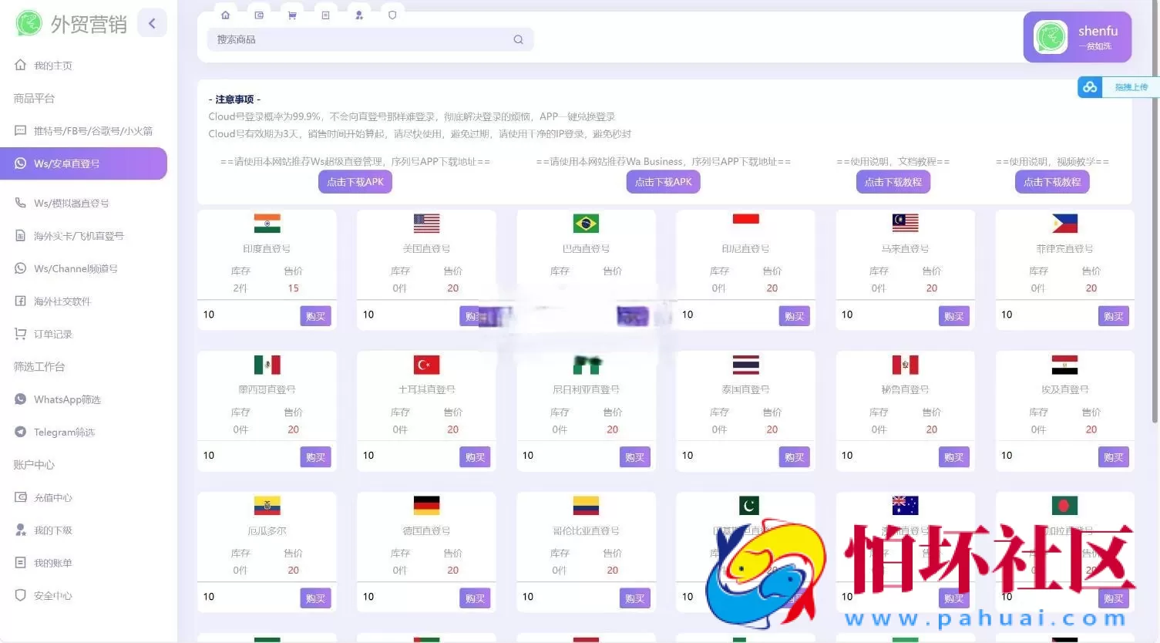Open the user profile icon in the top toolbar
This screenshot has width=1160, height=643.
[x=359, y=14]
